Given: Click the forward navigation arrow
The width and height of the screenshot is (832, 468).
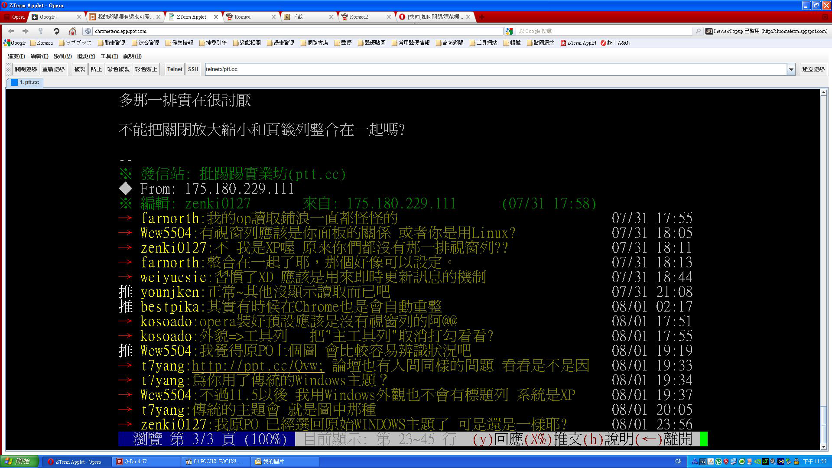Looking at the screenshot, I should 26,31.
